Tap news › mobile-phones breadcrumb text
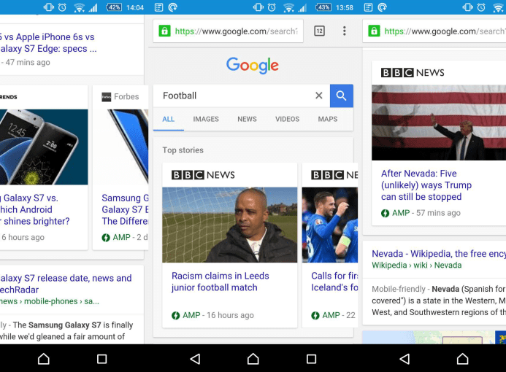Viewport: 506px width, 372px height. click(x=50, y=301)
